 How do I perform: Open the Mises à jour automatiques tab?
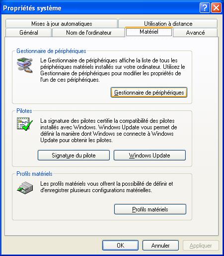(x=62, y=24)
